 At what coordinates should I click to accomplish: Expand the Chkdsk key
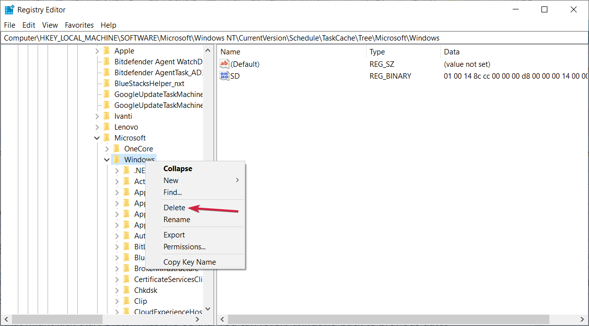117,290
